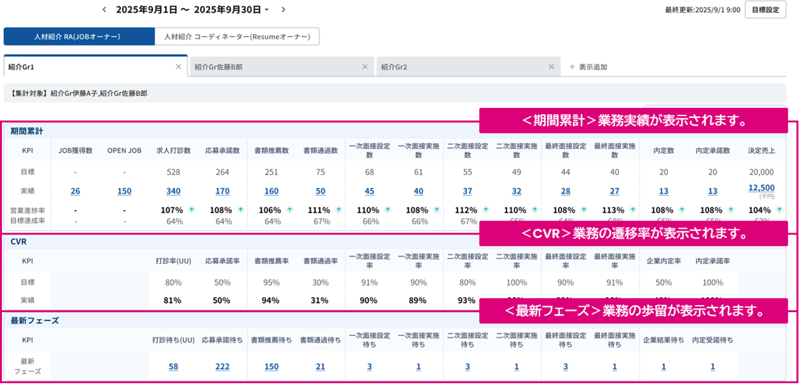Click up-arrow icon beside 書類通過数 111%
The image size is (801, 387).
pos(338,211)
